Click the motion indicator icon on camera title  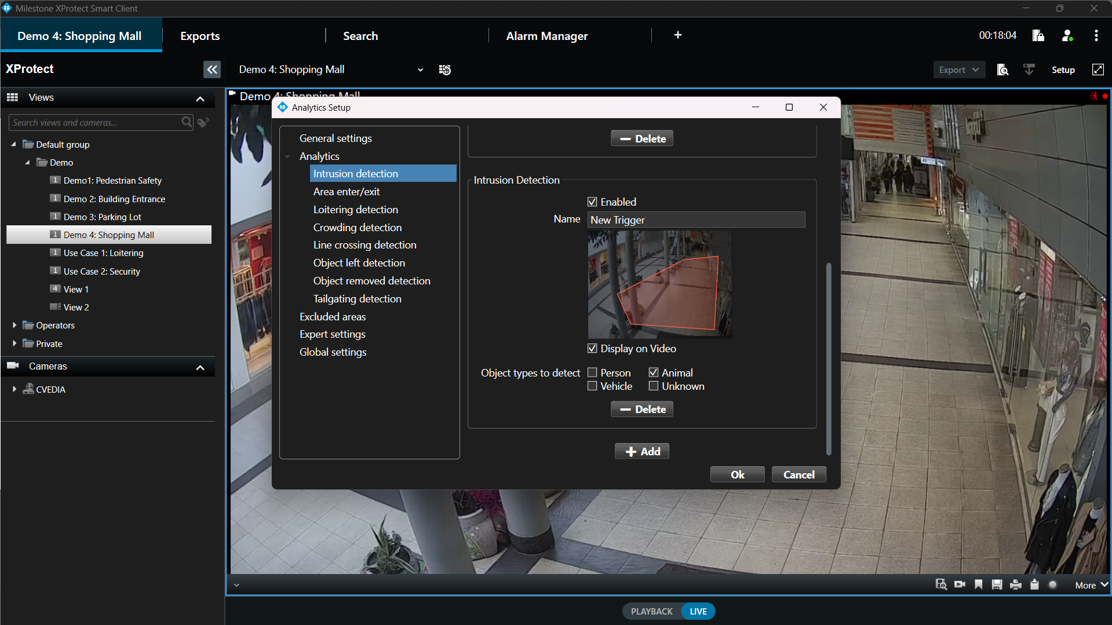point(1093,96)
